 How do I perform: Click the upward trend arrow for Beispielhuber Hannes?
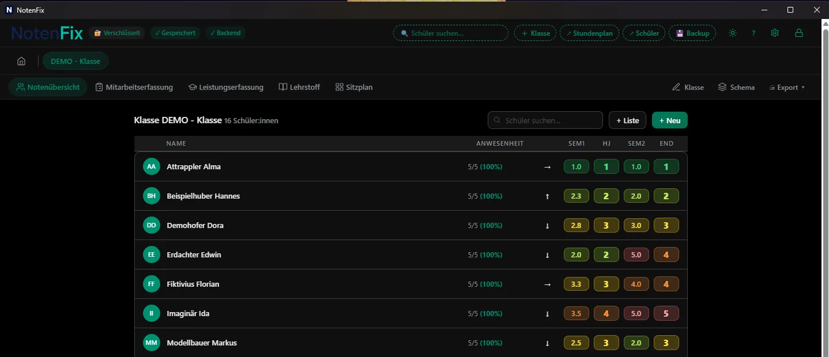(x=548, y=196)
